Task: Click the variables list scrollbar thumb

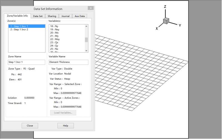Action: pyautogui.click(x=86, y=40)
